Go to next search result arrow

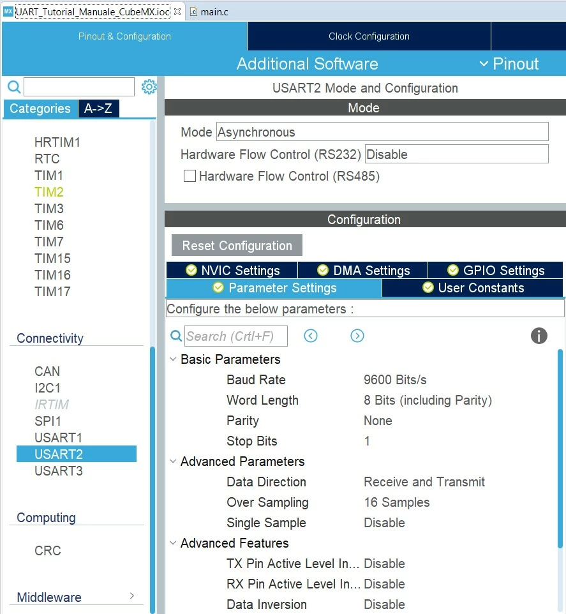(x=357, y=336)
